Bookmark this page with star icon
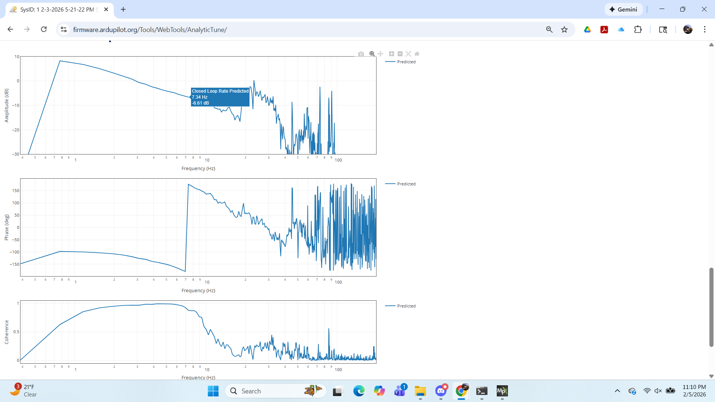The image size is (715, 402). 564,29
